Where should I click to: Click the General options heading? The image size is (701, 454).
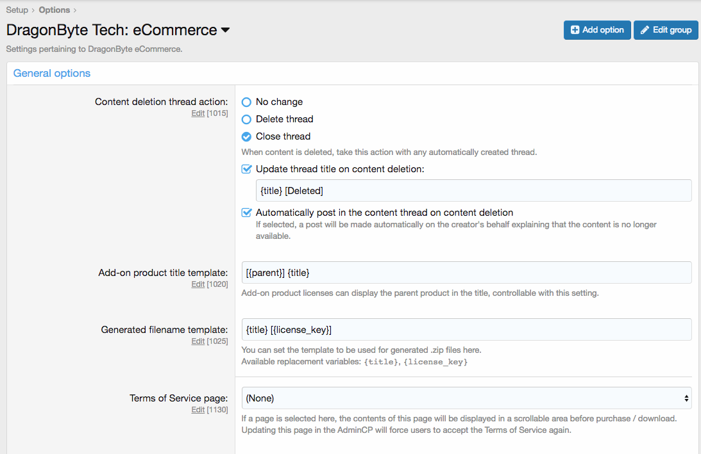(x=52, y=73)
